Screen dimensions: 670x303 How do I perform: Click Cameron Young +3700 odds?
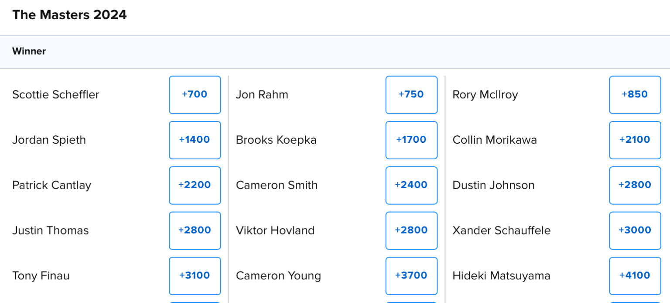tap(411, 276)
